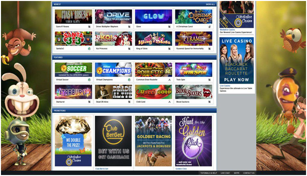Click the green provider icon beside Santa3x3
Viewport: 307px width, 176px height.
click(x=89, y=49)
